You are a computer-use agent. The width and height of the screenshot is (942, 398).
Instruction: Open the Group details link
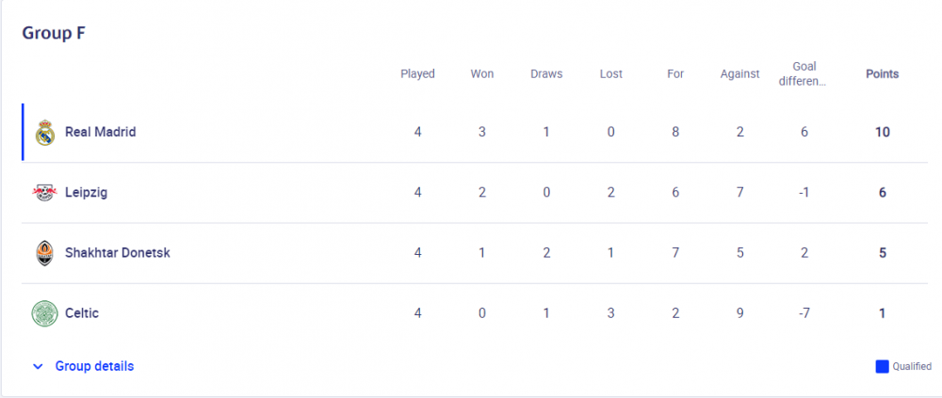coord(94,366)
